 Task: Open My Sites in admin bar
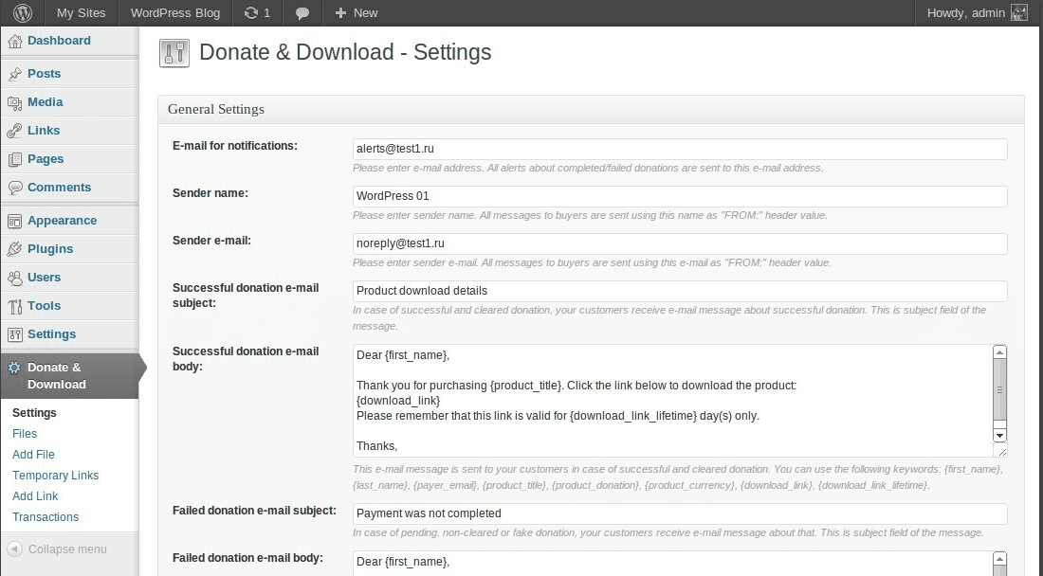pos(82,12)
